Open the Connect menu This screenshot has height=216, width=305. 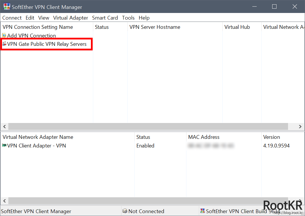tap(12, 18)
